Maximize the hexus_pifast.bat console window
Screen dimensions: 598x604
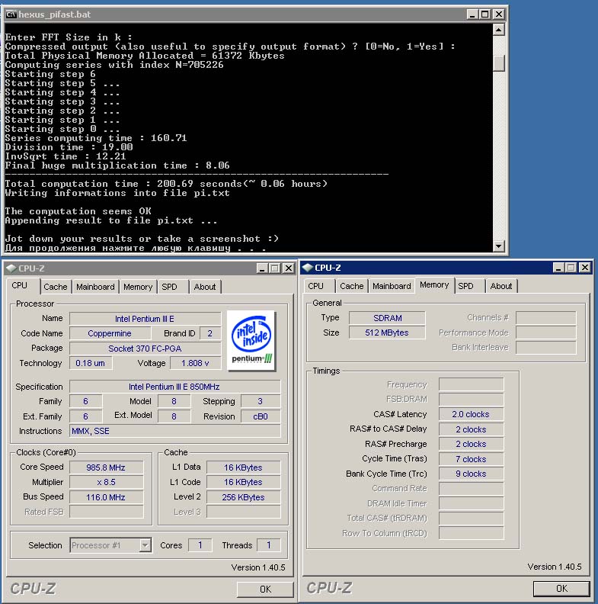click(x=484, y=14)
